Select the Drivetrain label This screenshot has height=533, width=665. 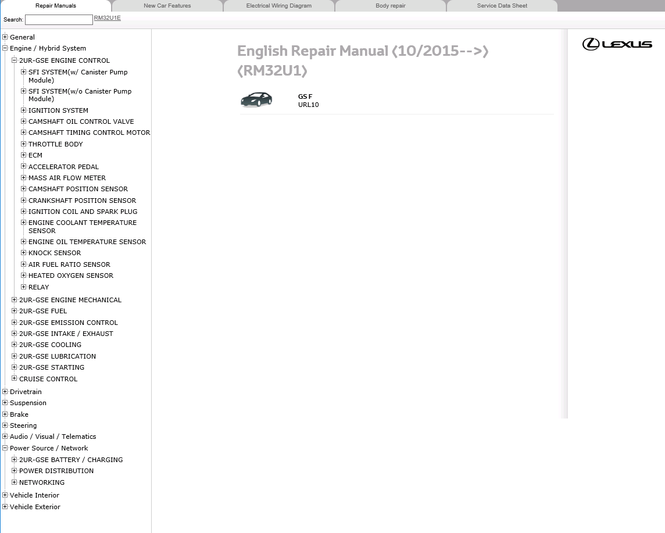pyautogui.click(x=26, y=392)
